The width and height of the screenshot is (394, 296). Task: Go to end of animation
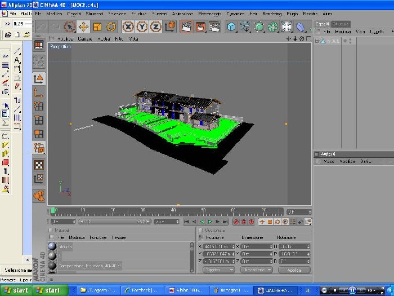click(225, 222)
